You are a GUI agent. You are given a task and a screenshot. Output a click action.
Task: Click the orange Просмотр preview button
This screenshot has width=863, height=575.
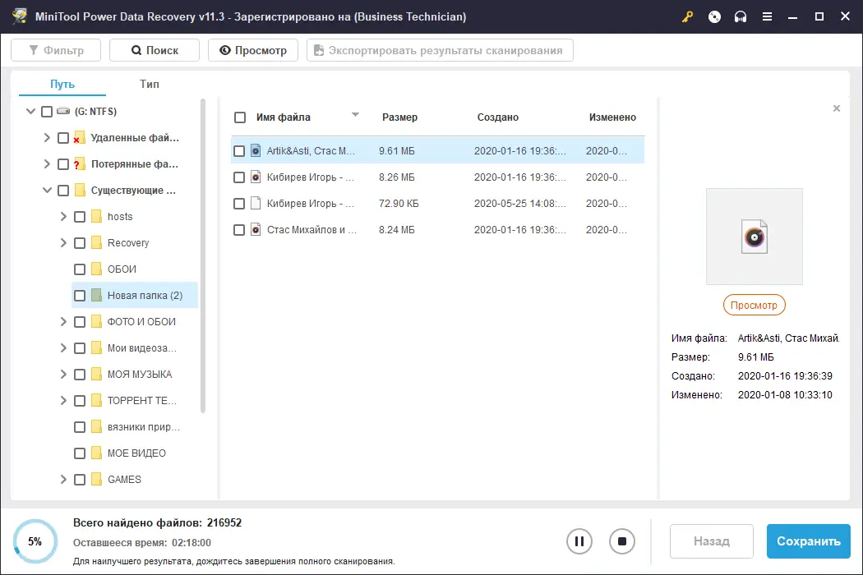pyautogui.click(x=754, y=305)
